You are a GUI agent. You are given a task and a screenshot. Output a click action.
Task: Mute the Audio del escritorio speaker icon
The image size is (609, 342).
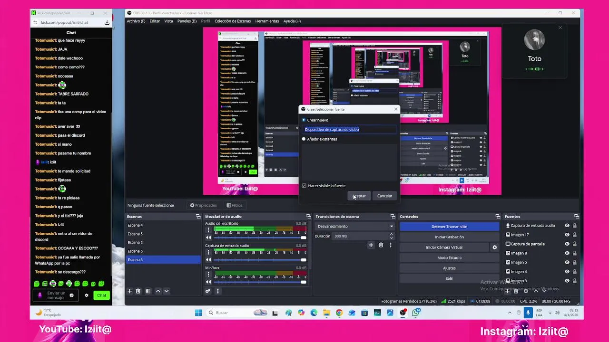(208, 237)
